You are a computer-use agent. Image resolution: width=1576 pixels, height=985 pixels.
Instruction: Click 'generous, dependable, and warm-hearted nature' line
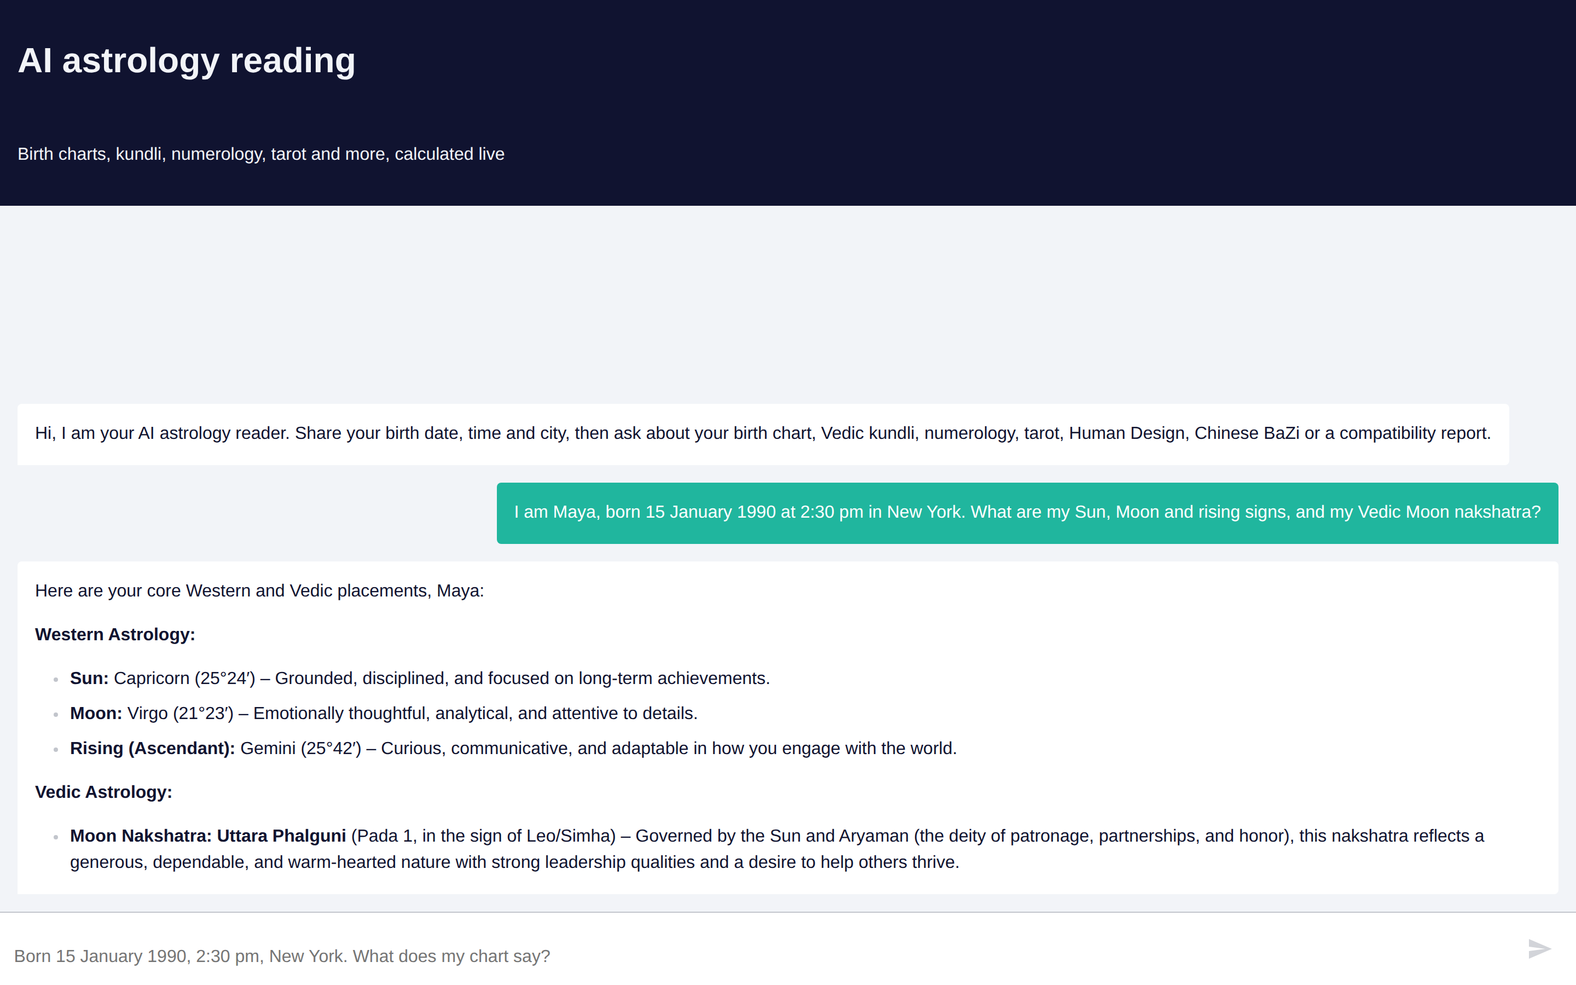tap(514, 862)
